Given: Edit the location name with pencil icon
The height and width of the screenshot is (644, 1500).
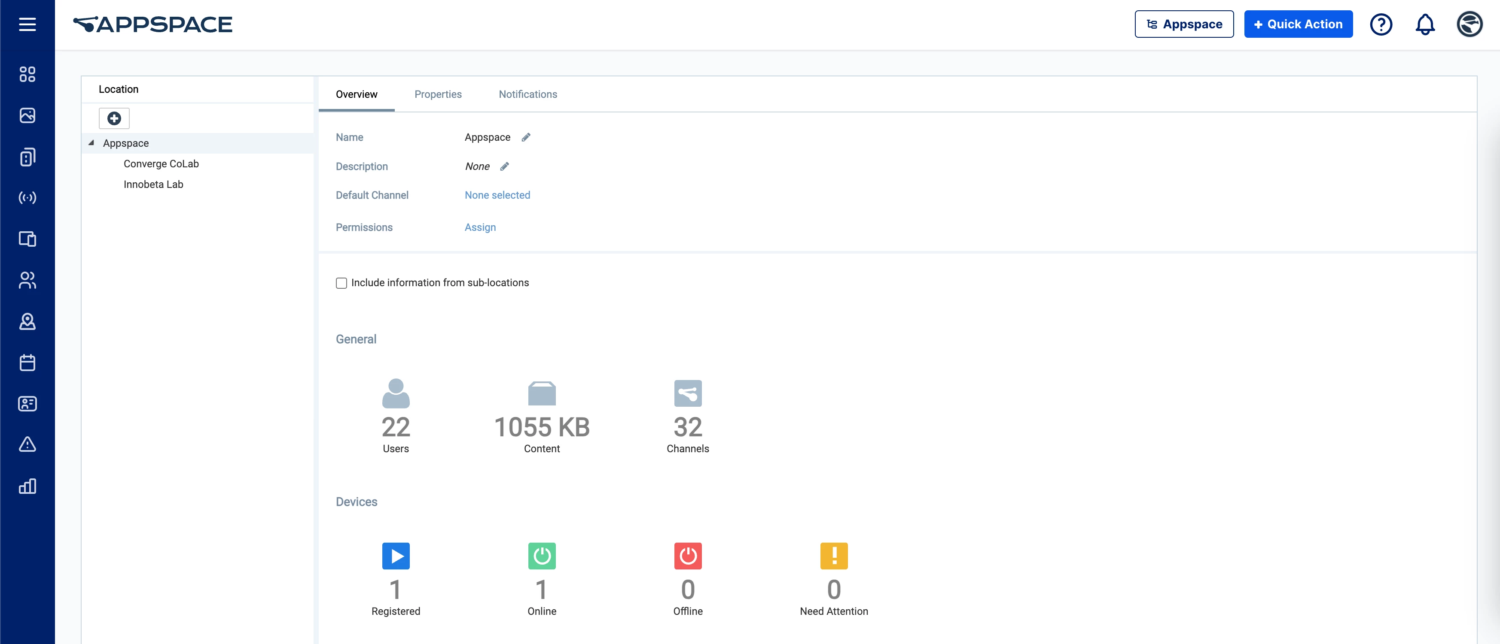Looking at the screenshot, I should coord(526,137).
